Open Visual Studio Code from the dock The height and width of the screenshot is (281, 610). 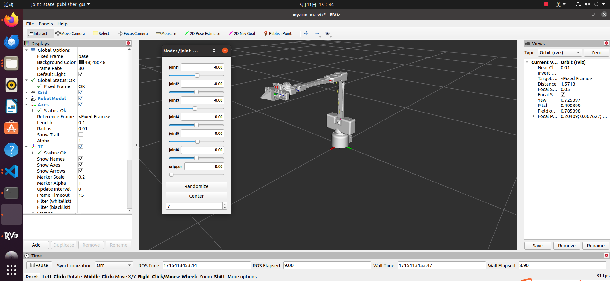[11, 171]
